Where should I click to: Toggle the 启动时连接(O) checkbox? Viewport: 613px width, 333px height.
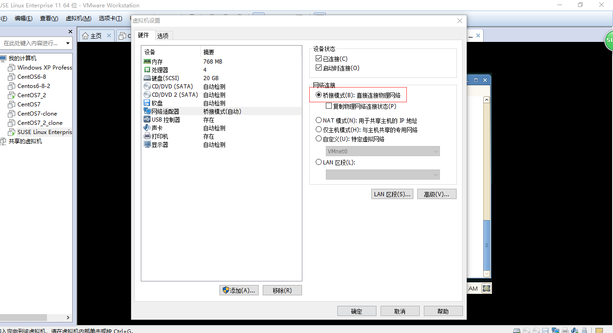click(319, 68)
